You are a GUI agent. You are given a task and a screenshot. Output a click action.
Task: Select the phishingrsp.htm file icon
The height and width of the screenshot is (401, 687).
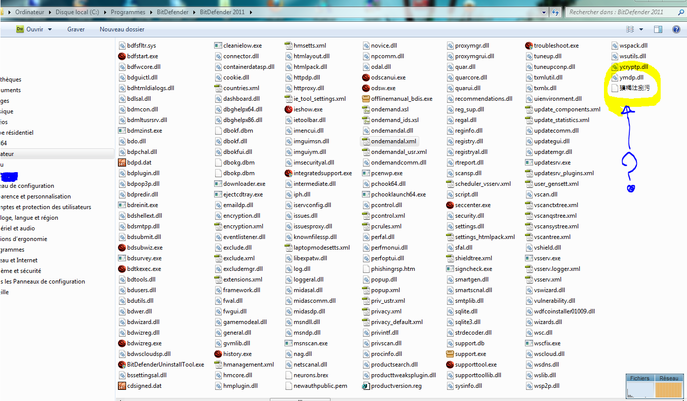tap(366, 269)
